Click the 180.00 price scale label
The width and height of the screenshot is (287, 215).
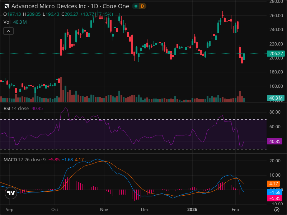[x=276, y=72]
